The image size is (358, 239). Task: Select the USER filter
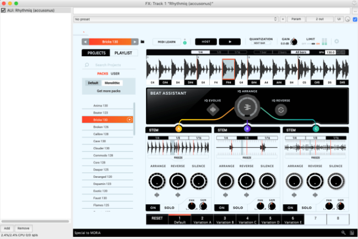pyautogui.click(x=115, y=73)
